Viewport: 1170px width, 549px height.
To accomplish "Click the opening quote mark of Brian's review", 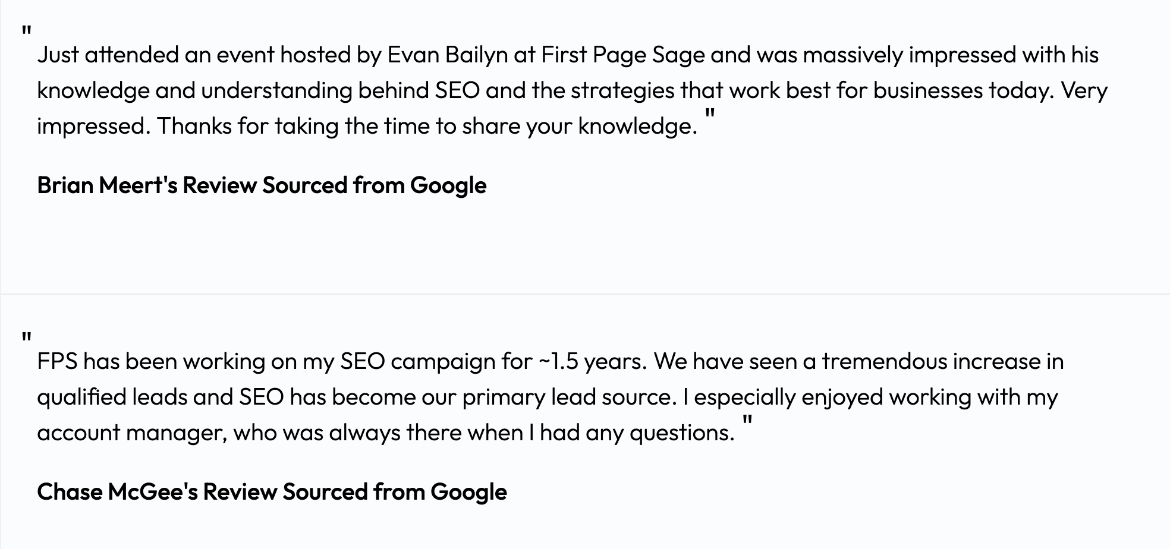I will click(26, 32).
